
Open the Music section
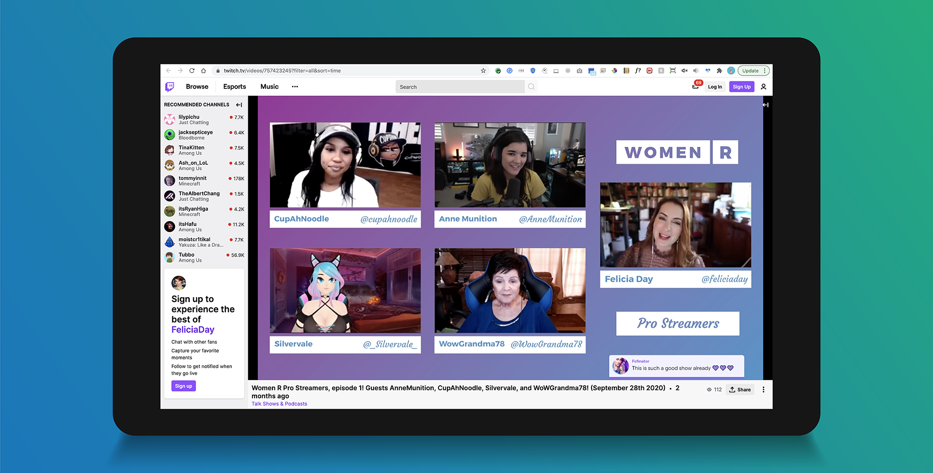click(270, 87)
